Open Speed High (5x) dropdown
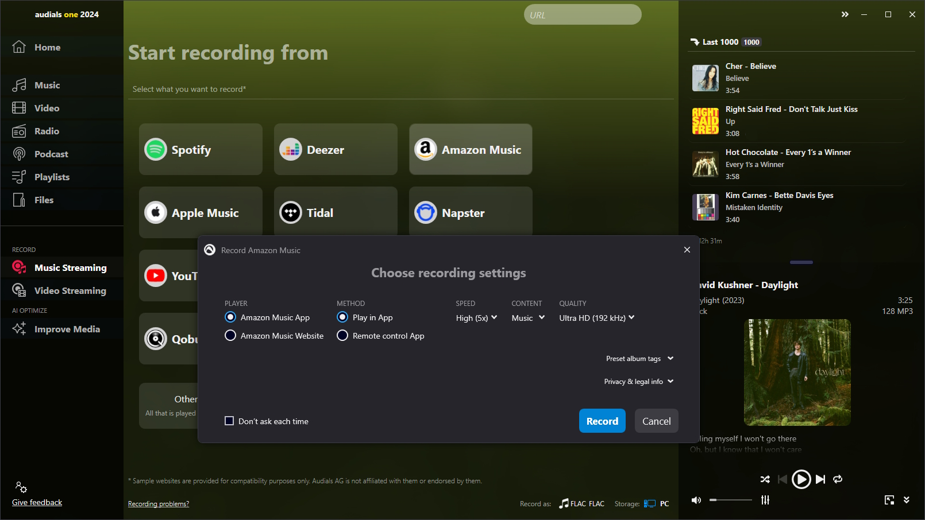This screenshot has width=925, height=520. pos(477,318)
